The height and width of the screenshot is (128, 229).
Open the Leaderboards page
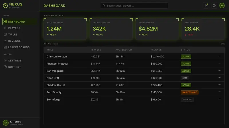click(19, 47)
